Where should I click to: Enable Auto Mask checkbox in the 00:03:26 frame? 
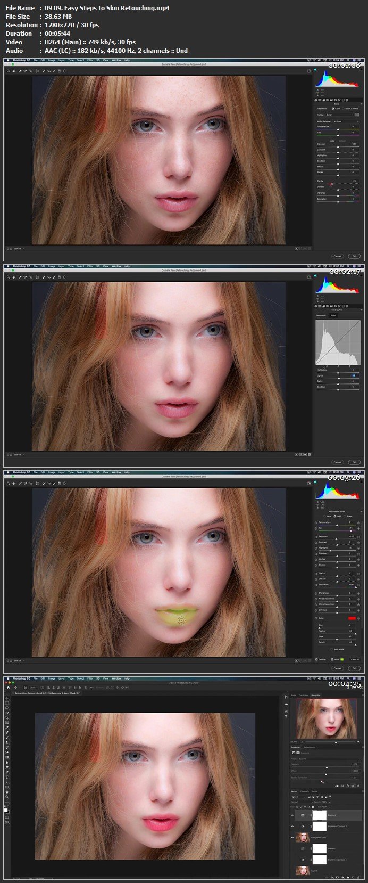coord(332,649)
